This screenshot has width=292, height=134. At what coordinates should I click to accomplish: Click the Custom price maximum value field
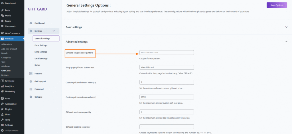coord(167,97)
